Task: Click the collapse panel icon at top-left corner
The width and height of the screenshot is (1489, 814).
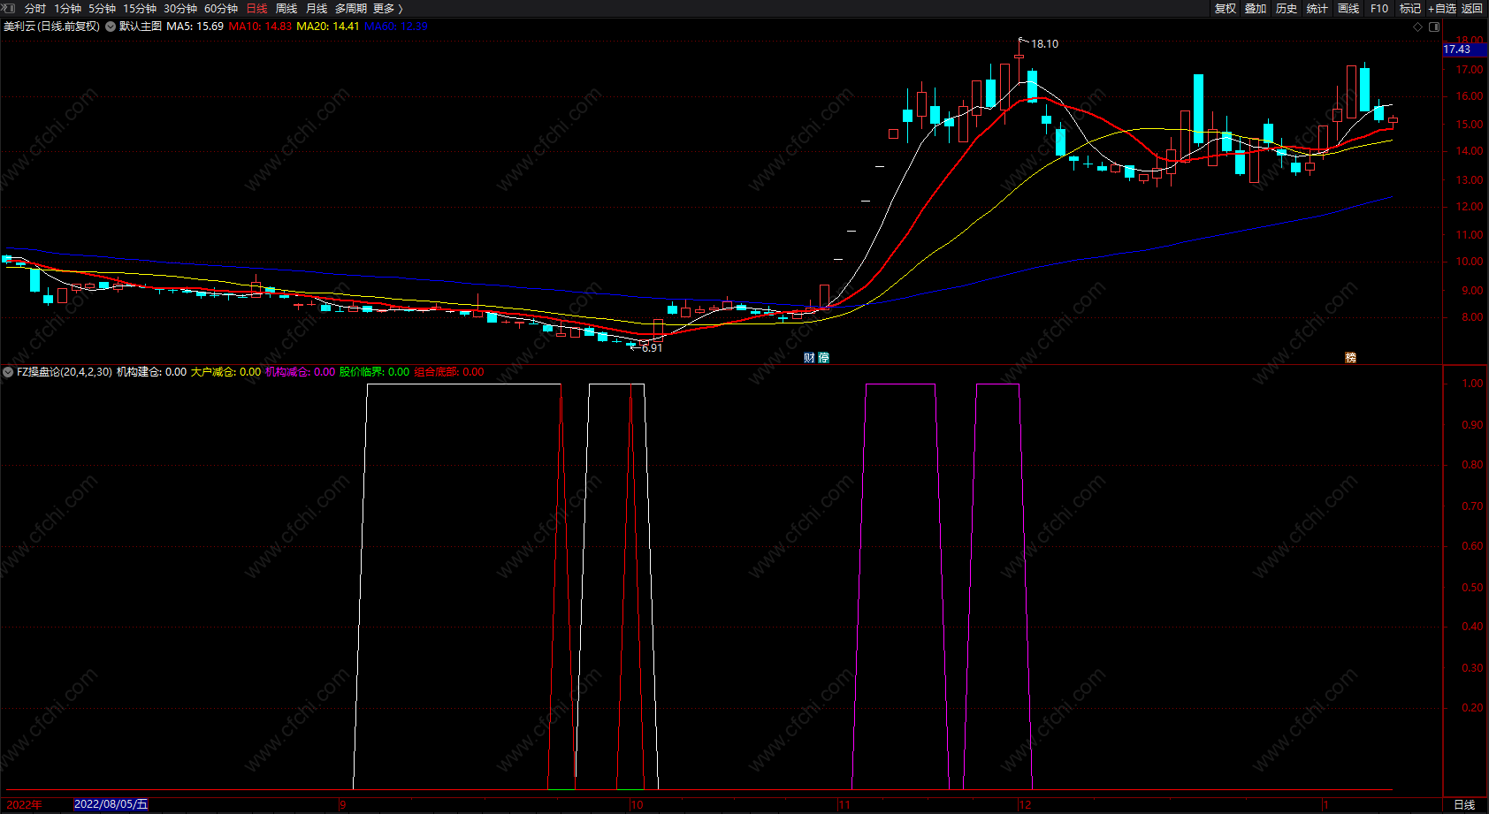Action: pyautogui.click(x=8, y=8)
